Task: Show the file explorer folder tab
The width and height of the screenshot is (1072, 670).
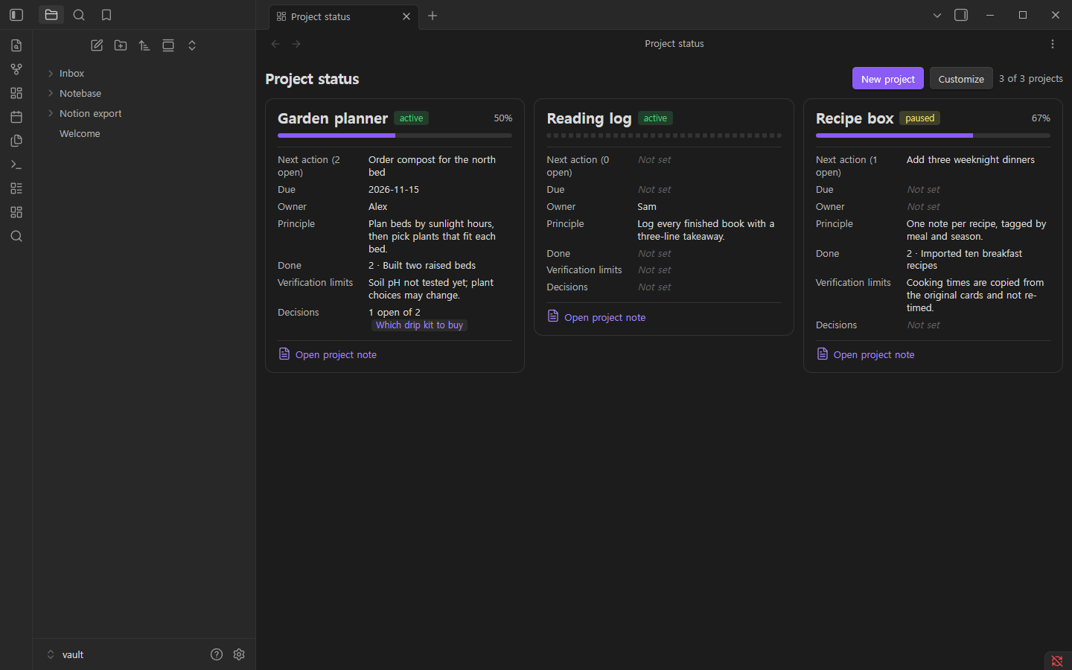Action: click(x=51, y=15)
